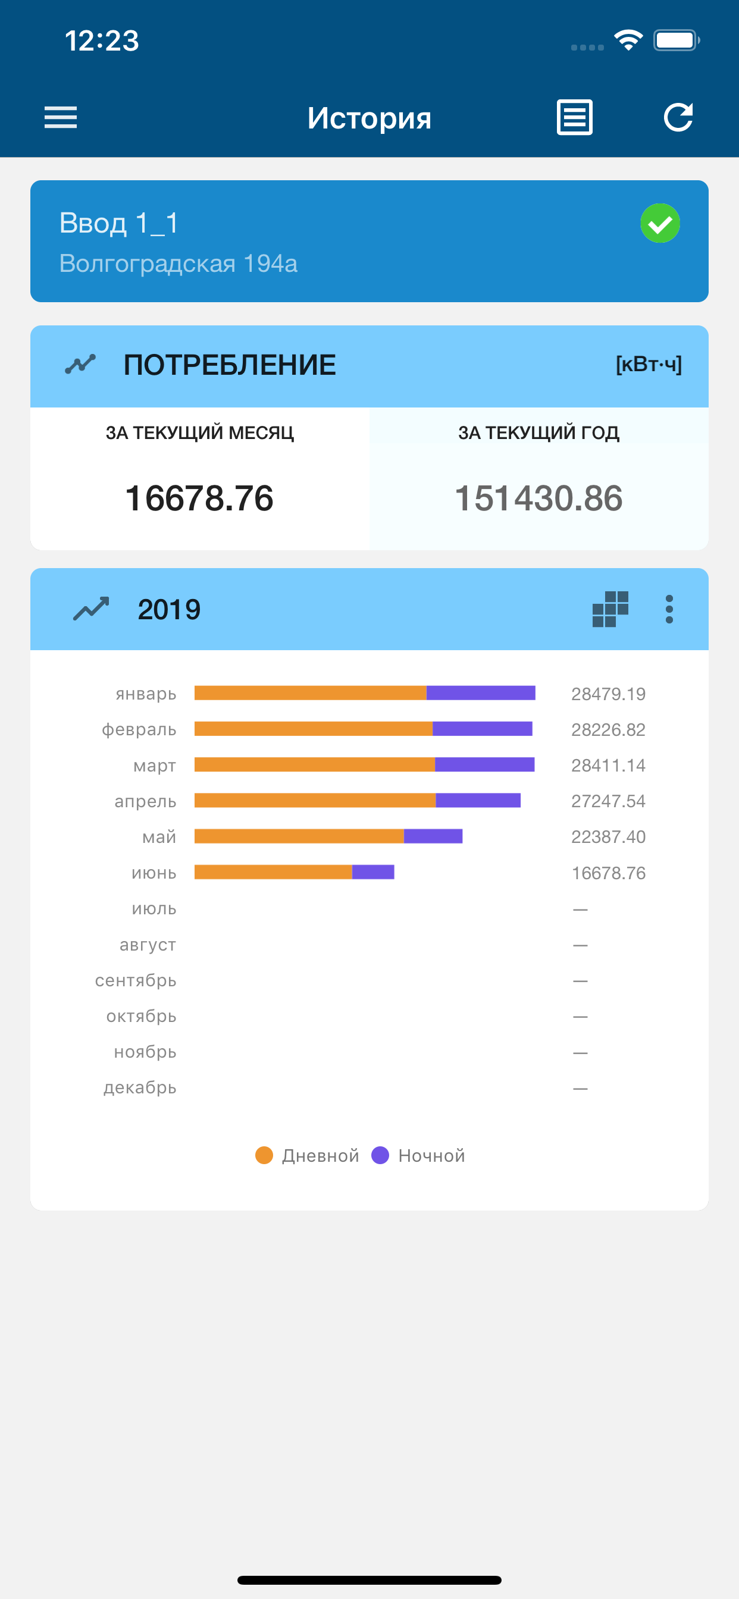Tap the green checkmark status icon
The height and width of the screenshot is (1599, 739).
pyautogui.click(x=660, y=224)
